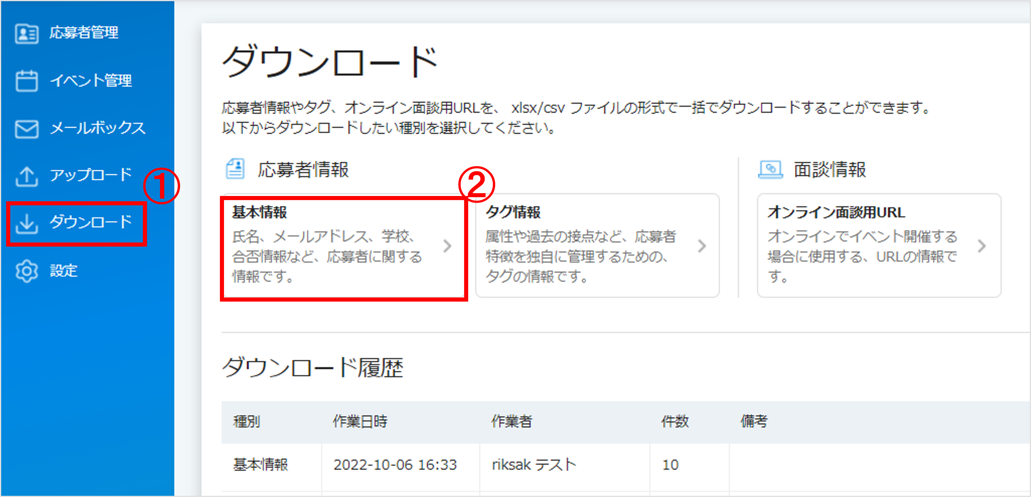Choose the オンライン面談用URL download card
This screenshot has height=497, width=1031.
pos(879,245)
